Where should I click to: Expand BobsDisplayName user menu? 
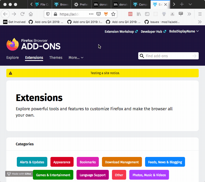[184, 31]
